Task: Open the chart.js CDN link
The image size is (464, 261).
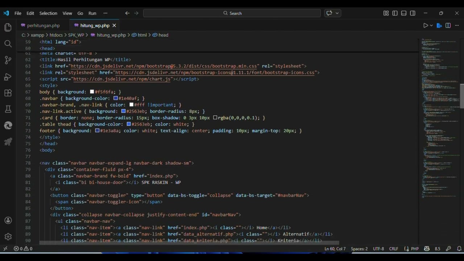Action: point(122,79)
